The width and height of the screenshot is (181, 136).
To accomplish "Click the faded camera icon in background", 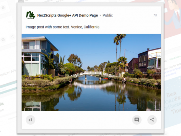I will pyautogui.click(x=3, y=8).
